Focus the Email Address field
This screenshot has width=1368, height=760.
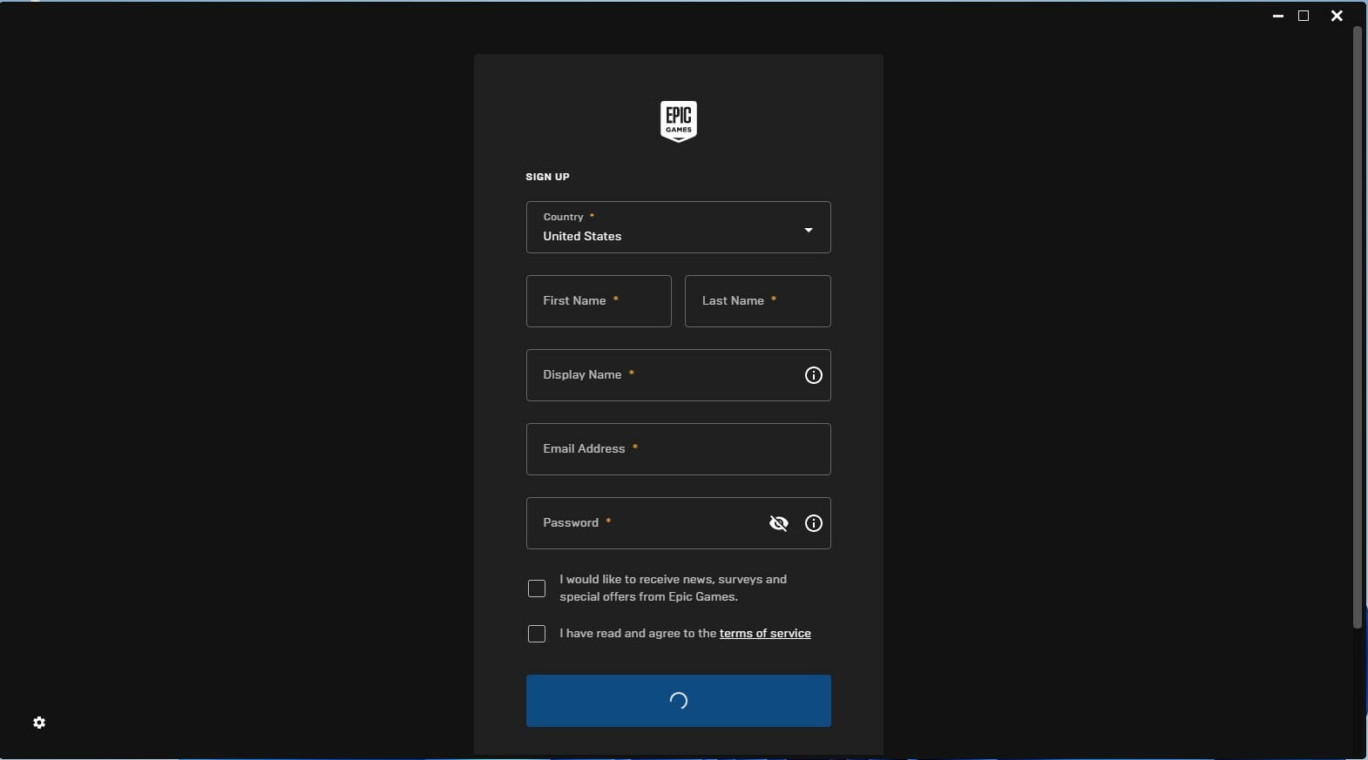pos(678,449)
